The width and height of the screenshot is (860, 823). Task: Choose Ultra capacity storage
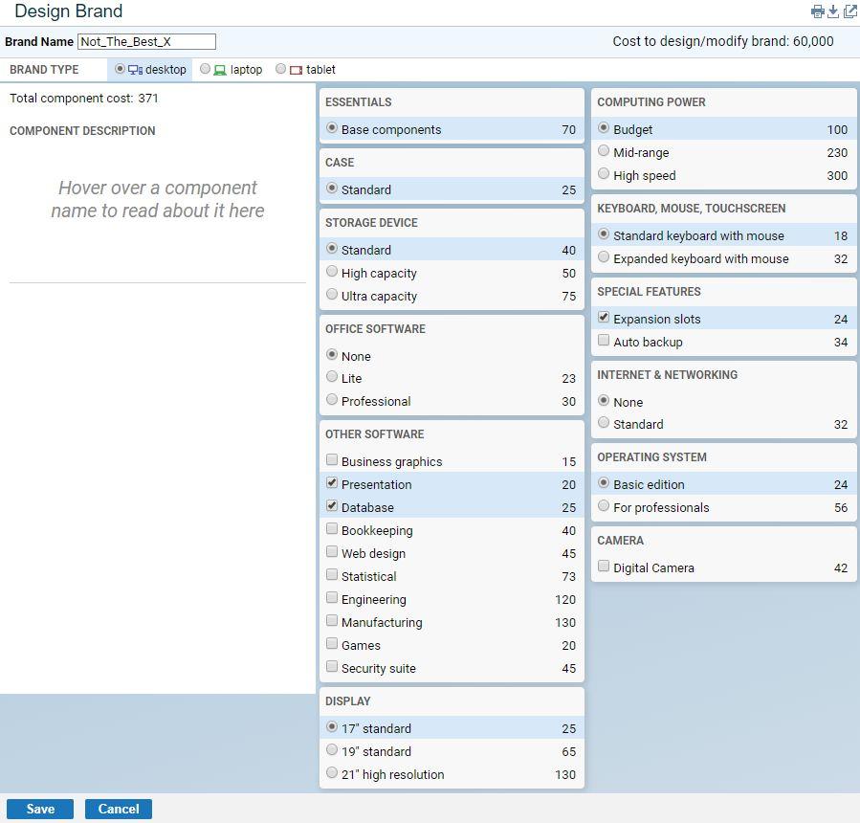coord(331,294)
